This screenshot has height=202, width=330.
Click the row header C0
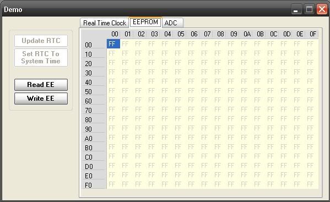click(94, 156)
